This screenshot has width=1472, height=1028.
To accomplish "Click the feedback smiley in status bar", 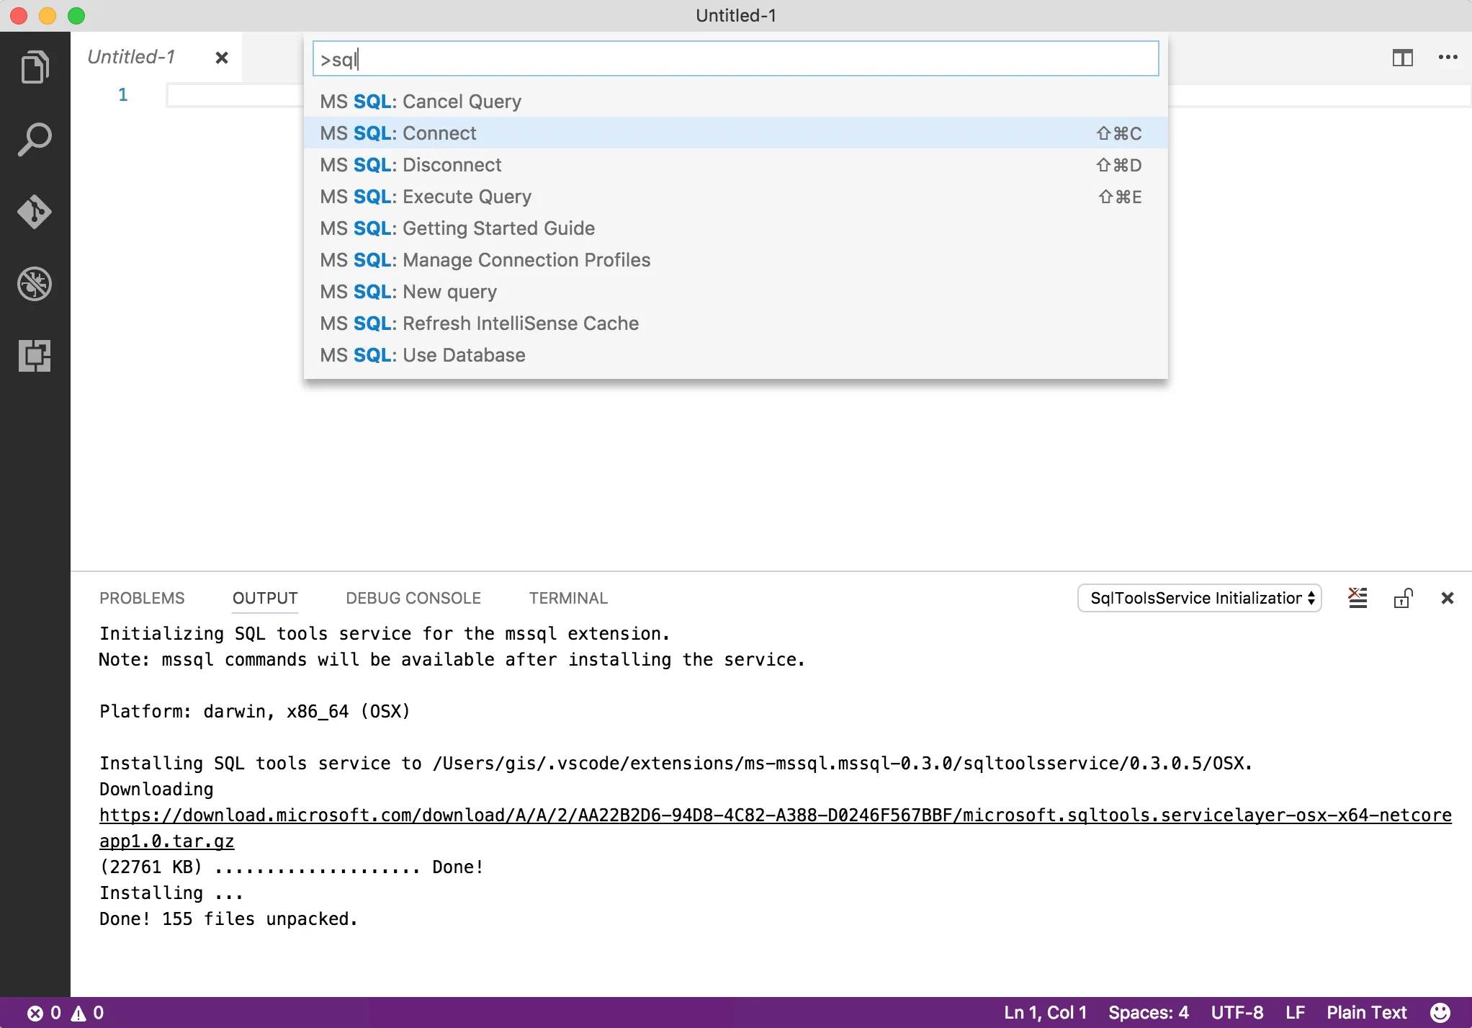I will point(1440,1012).
